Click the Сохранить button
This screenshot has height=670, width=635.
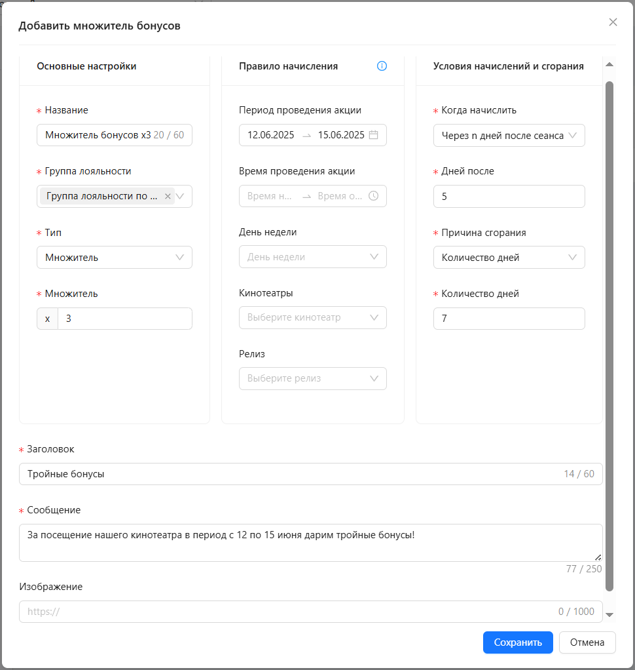point(518,642)
